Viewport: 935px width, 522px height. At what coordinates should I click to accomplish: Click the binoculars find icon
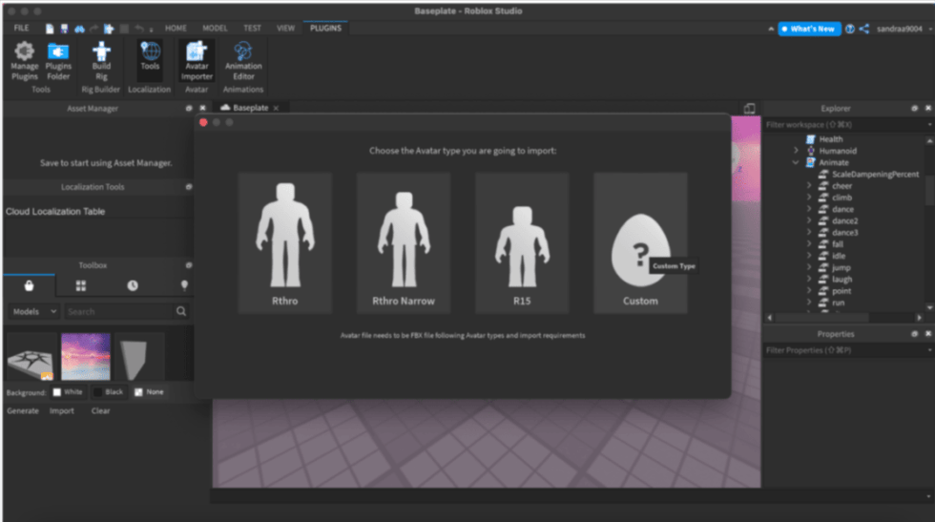(x=79, y=29)
